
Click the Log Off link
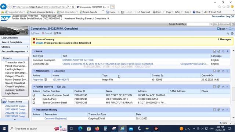(230, 16)
